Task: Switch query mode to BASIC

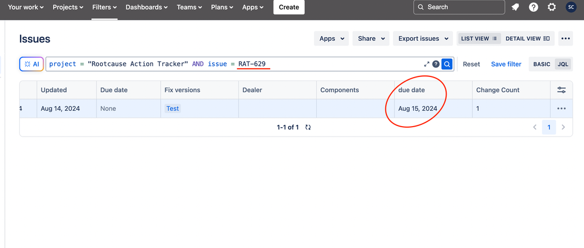Action: 541,64
